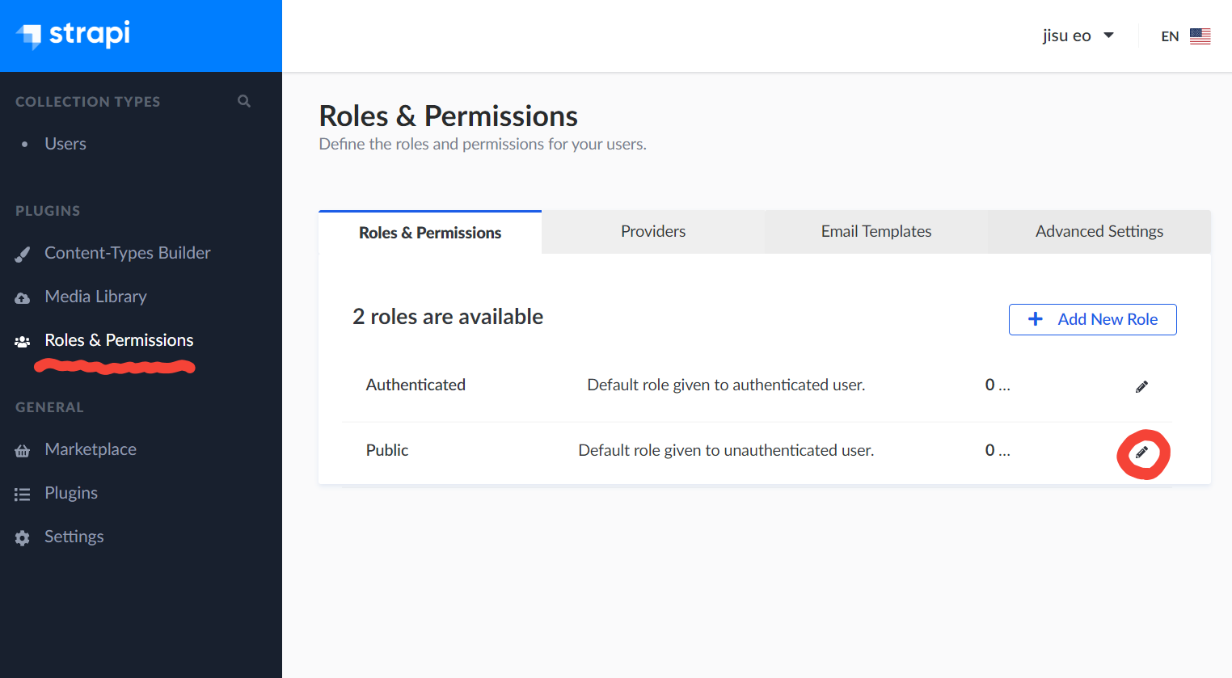Go to Marketplace
This screenshot has width=1232, height=678.
click(x=91, y=449)
